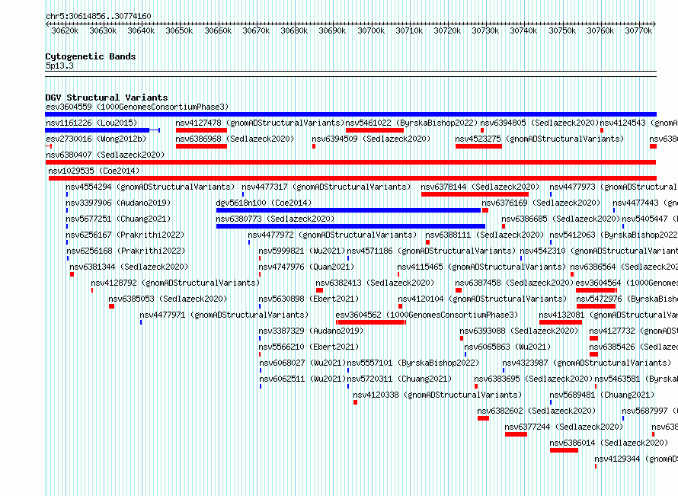This screenshot has height=496, width=678.
Task: Click the nsv6065863 (Wu2021) label
Action: coord(507,347)
